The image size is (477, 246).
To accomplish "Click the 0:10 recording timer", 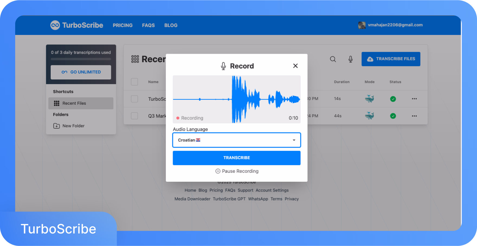I will coord(293,118).
